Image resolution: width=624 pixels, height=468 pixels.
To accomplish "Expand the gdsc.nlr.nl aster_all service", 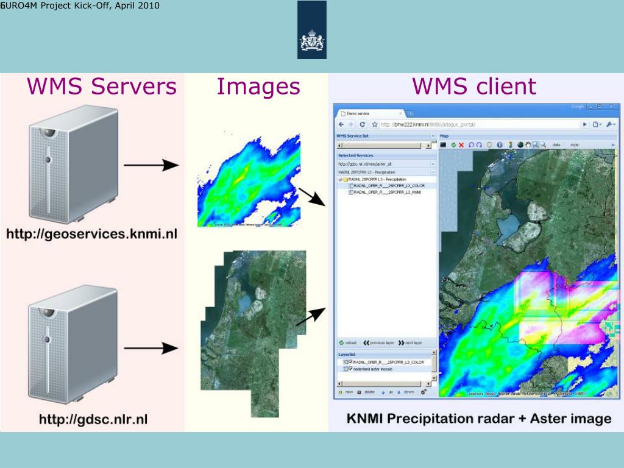I will [433, 164].
